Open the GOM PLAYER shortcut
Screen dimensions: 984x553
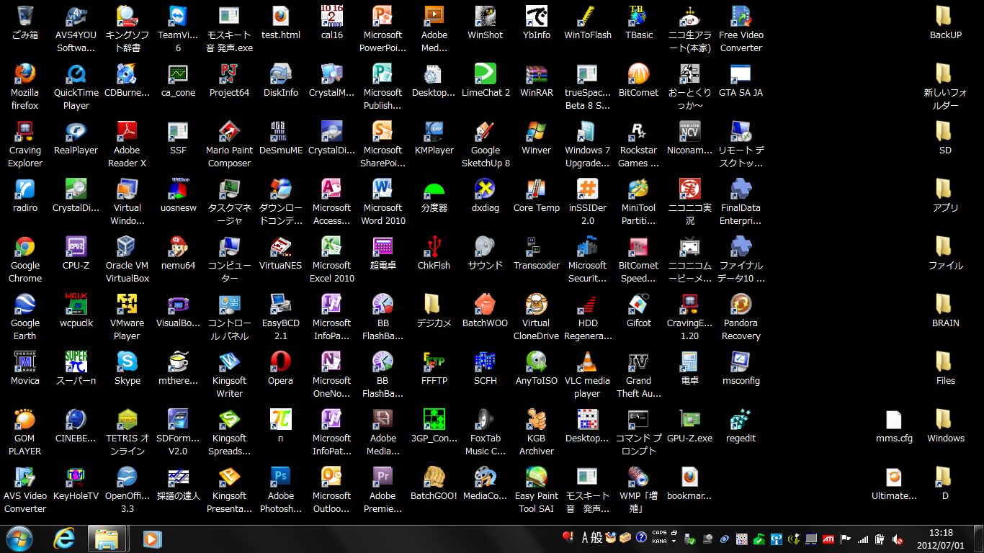[x=25, y=432]
